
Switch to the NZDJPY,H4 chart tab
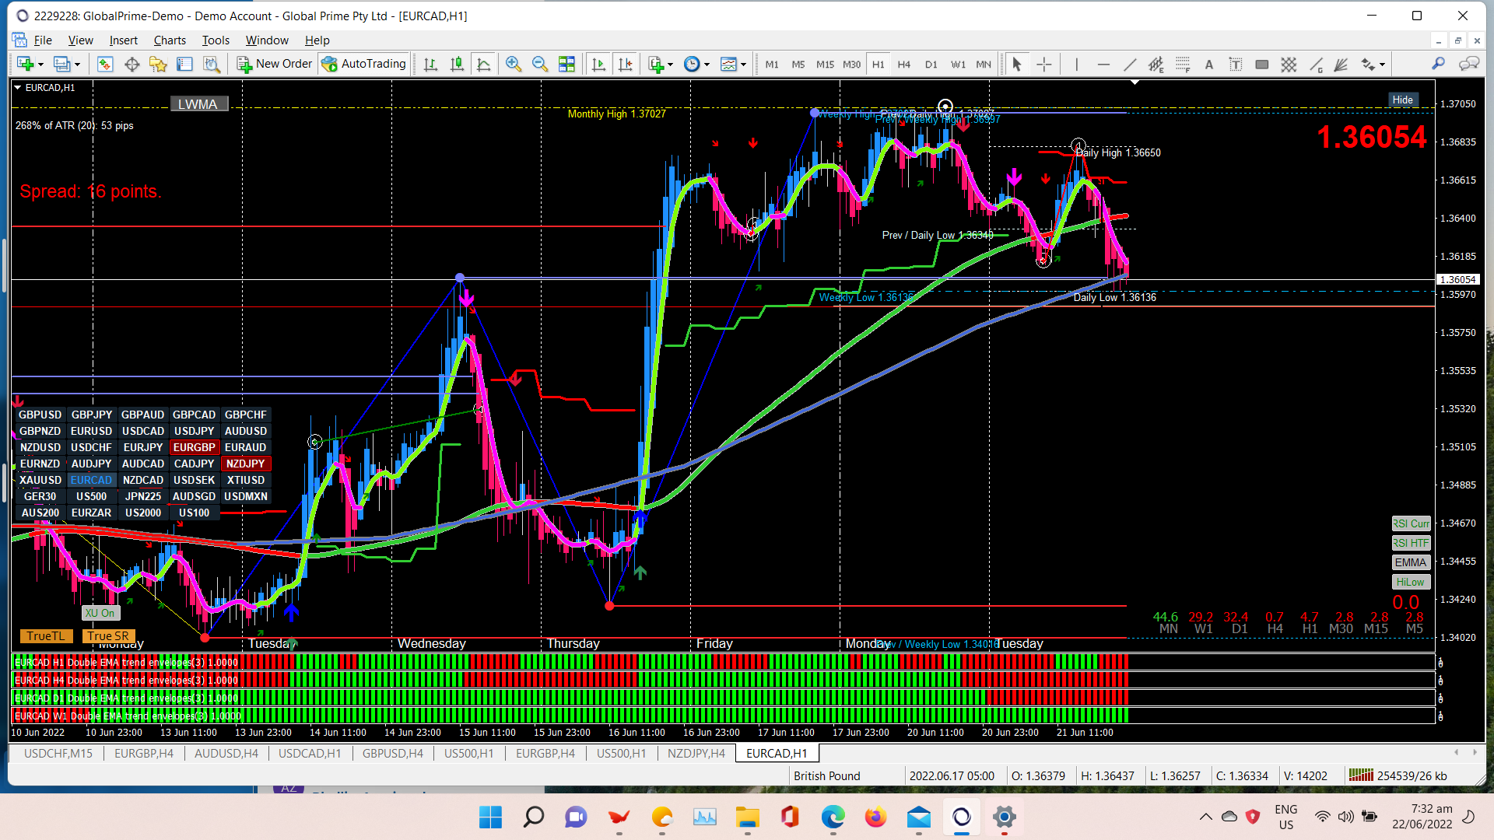[696, 753]
